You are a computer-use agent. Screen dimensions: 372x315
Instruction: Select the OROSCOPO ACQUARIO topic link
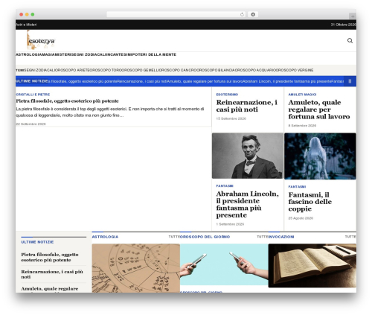(255, 70)
